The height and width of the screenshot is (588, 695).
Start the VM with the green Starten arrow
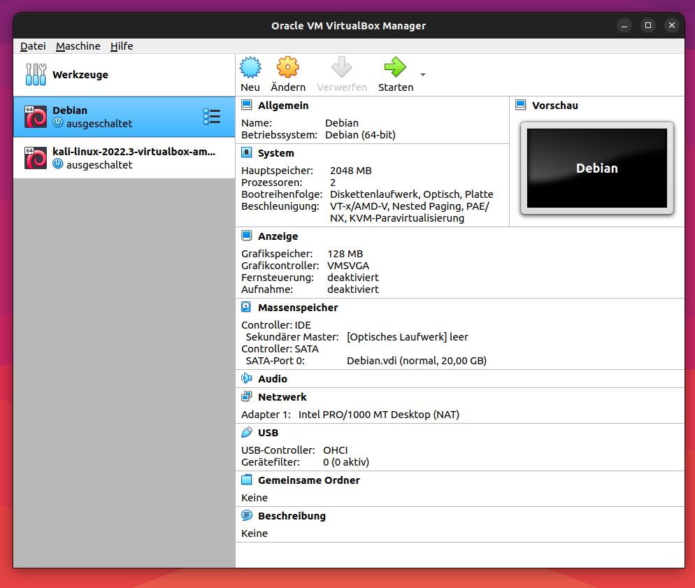pyautogui.click(x=395, y=67)
